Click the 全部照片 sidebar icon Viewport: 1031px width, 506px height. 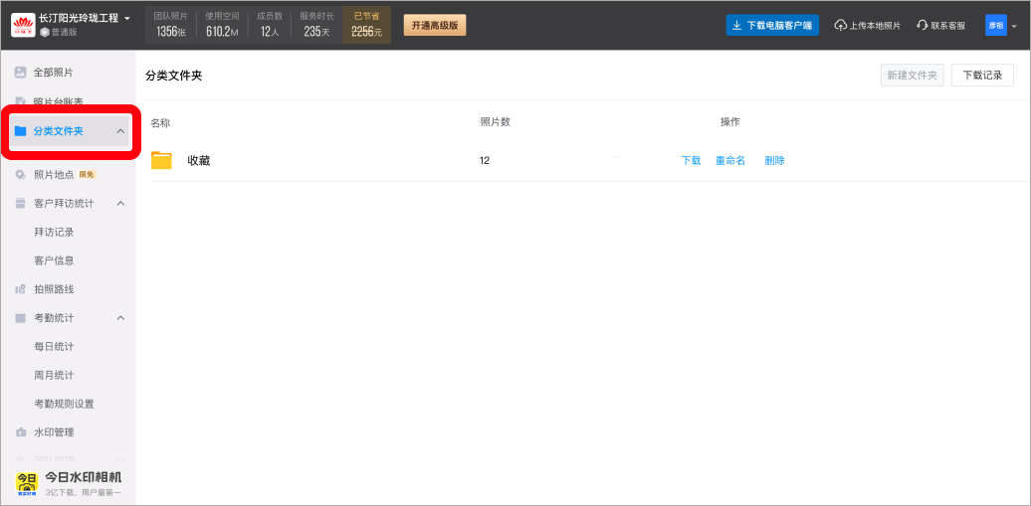pos(20,73)
